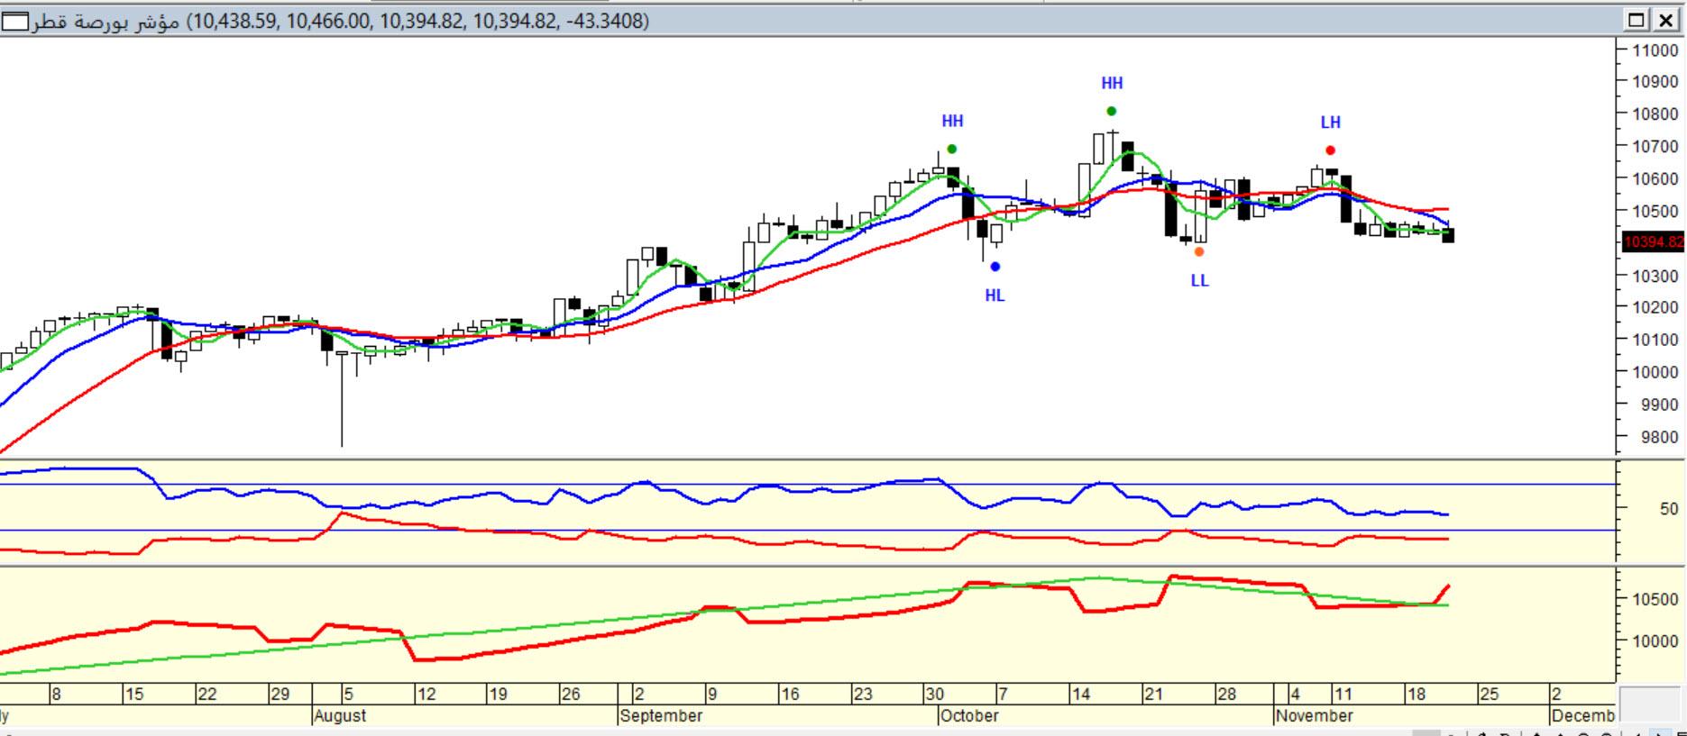
Task: Maximize the Qatar index chart window
Action: click(1636, 20)
